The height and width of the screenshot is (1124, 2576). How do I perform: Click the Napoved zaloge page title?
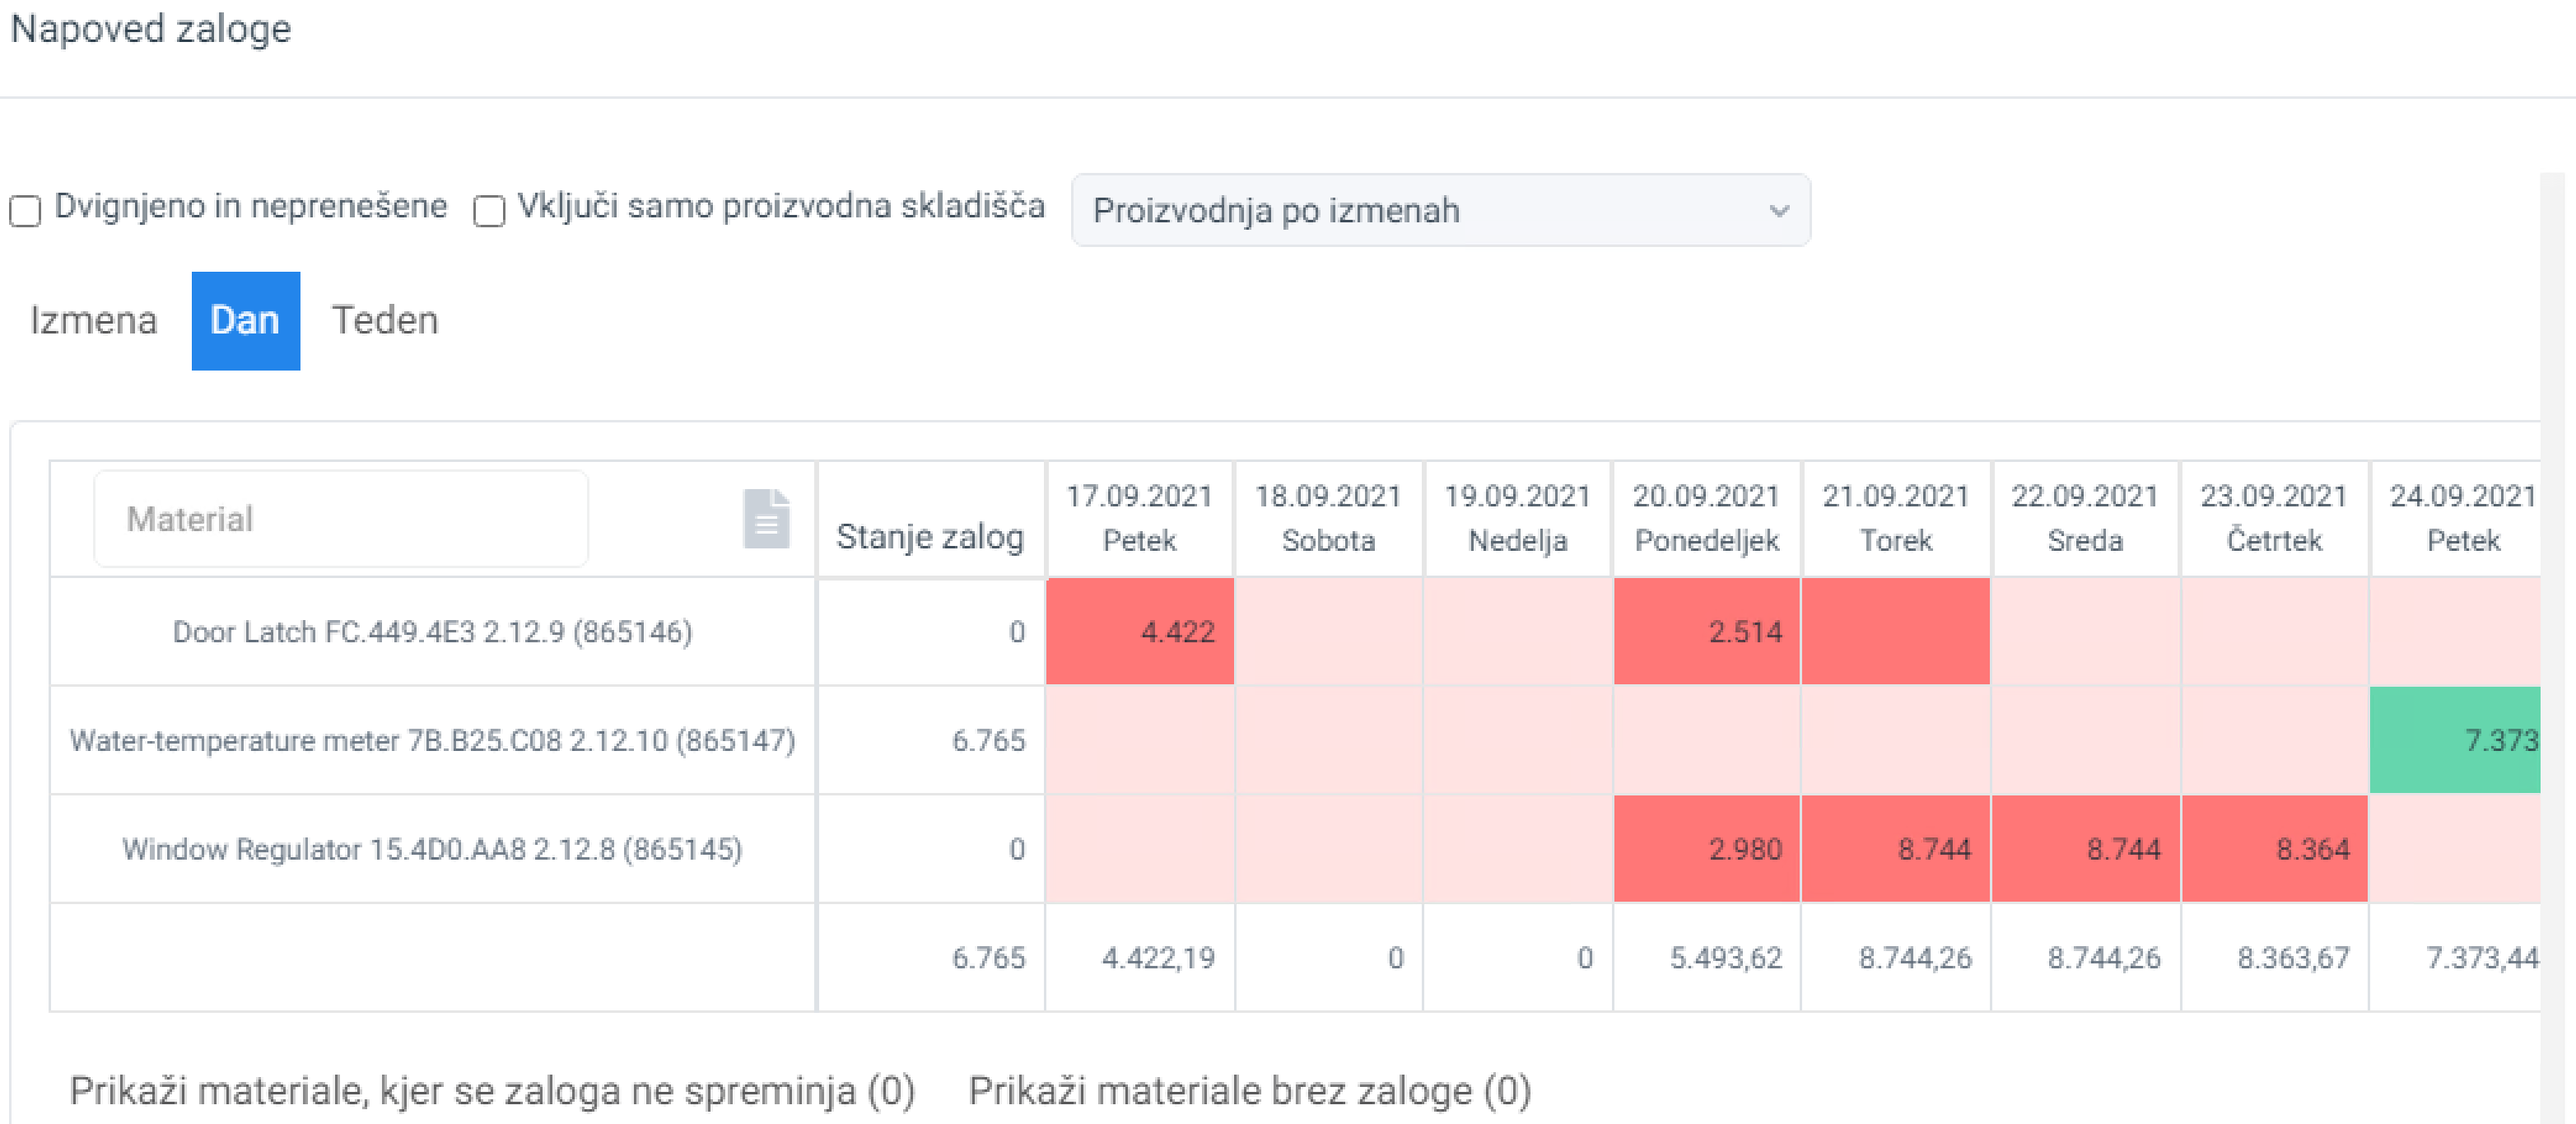151,28
